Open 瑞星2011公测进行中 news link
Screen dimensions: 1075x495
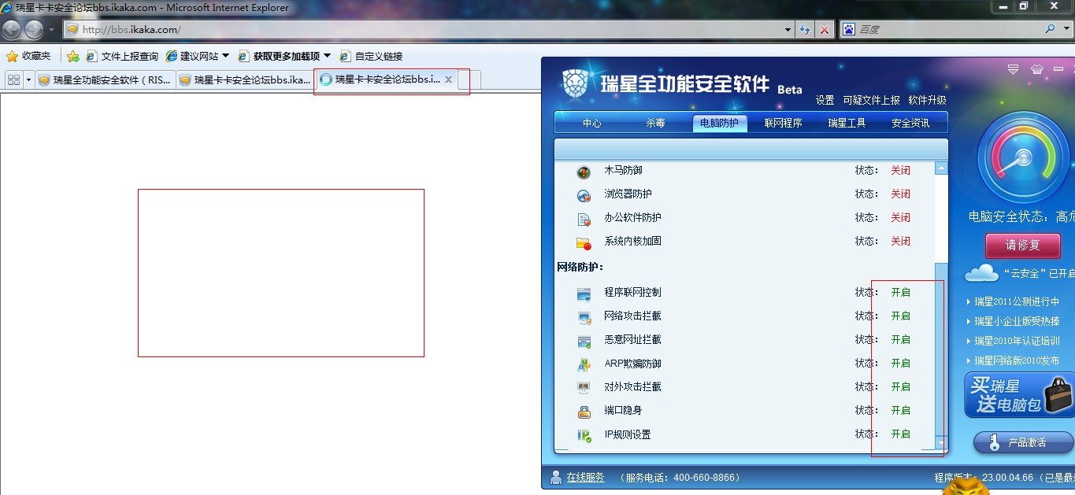coord(1017,301)
